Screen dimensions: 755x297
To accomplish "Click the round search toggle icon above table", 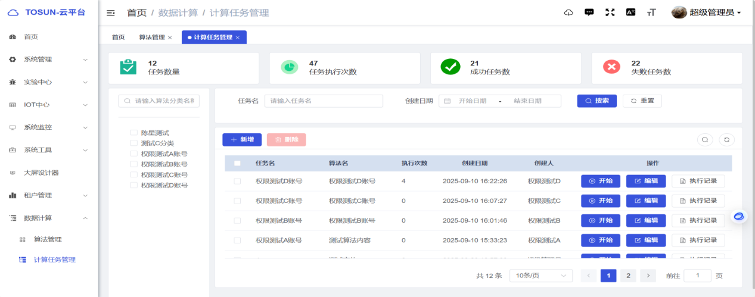I will pyautogui.click(x=705, y=140).
